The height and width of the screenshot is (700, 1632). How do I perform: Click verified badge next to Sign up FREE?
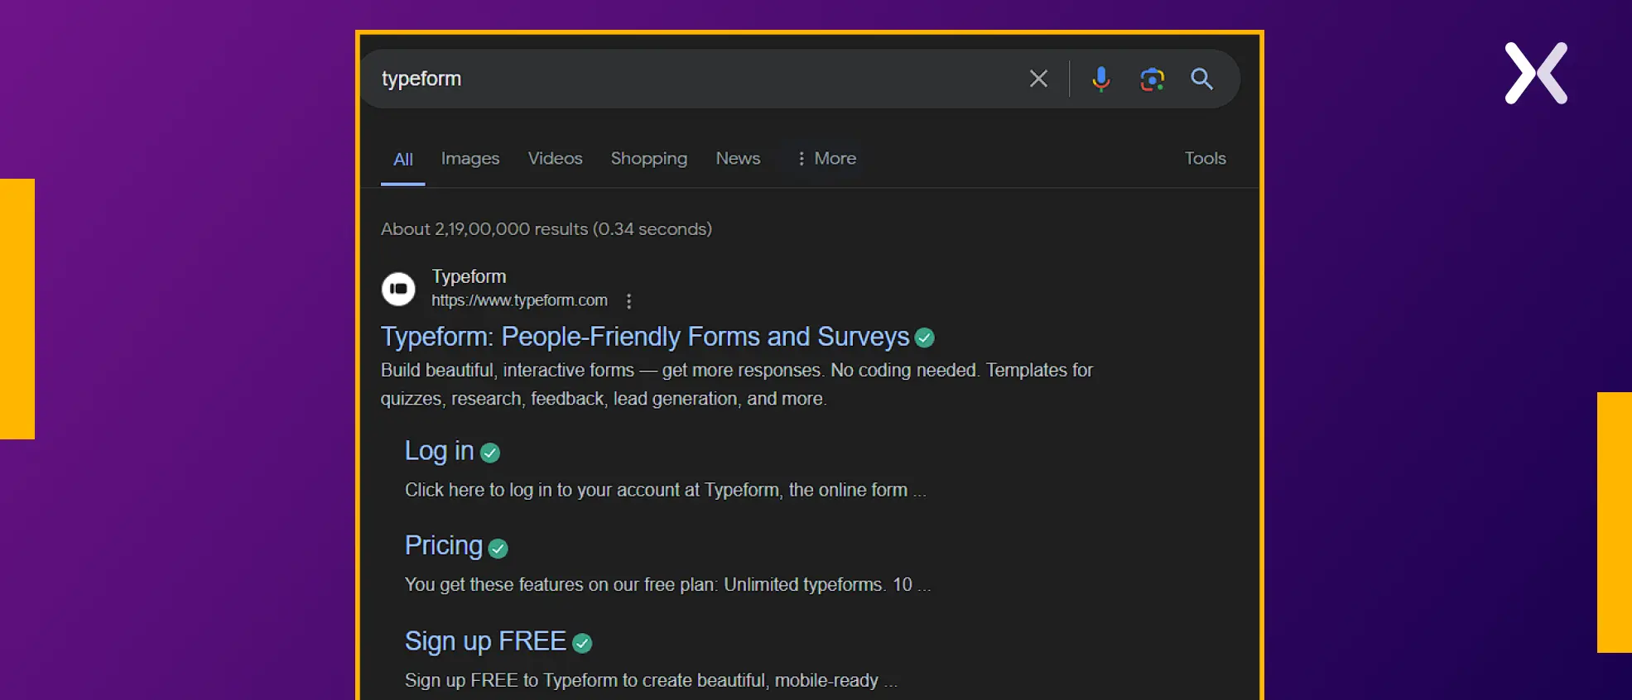tap(582, 643)
